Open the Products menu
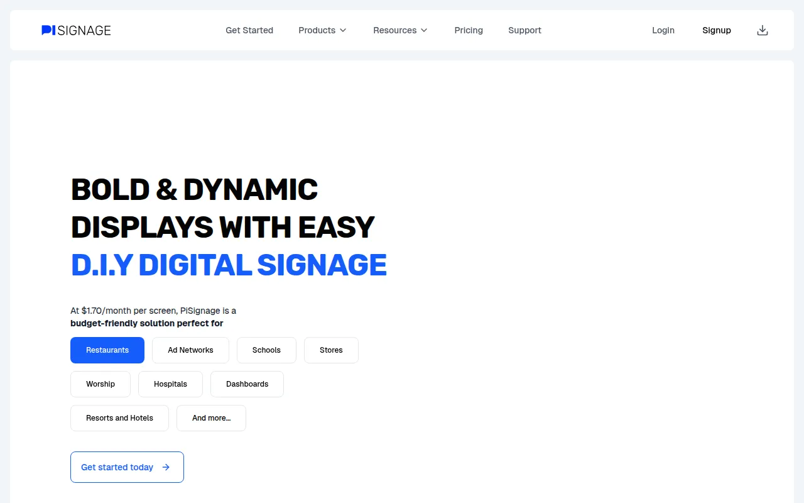This screenshot has width=804, height=503. [x=322, y=30]
